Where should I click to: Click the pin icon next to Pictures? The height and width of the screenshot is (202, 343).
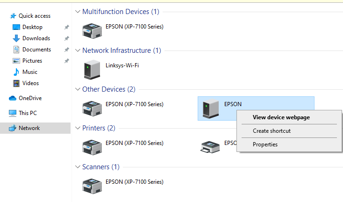click(66, 61)
